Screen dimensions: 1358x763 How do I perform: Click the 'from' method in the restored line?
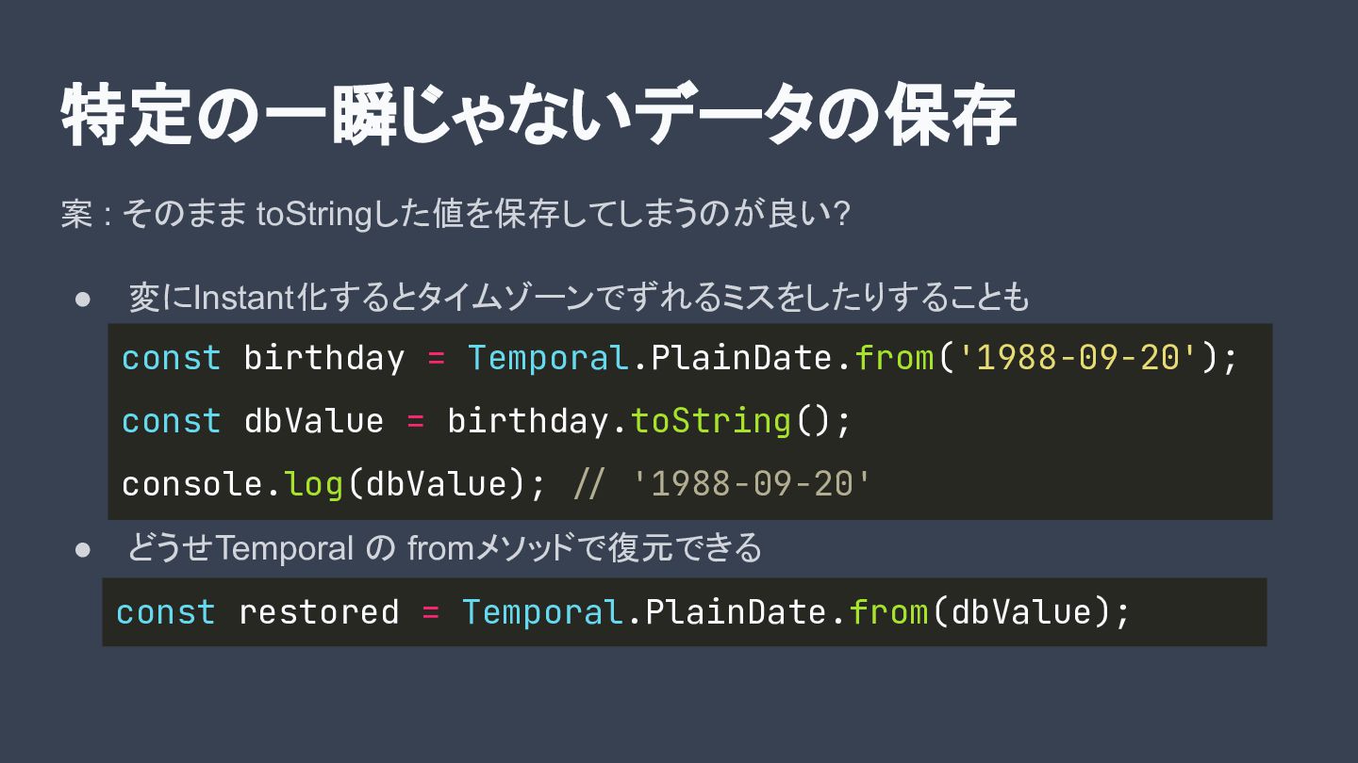point(888,612)
